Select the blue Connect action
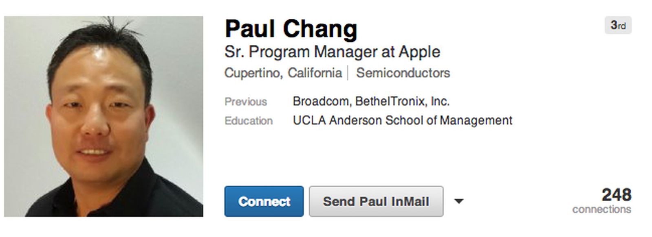Image resolution: width=652 pixels, height=237 pixels. 264,201
